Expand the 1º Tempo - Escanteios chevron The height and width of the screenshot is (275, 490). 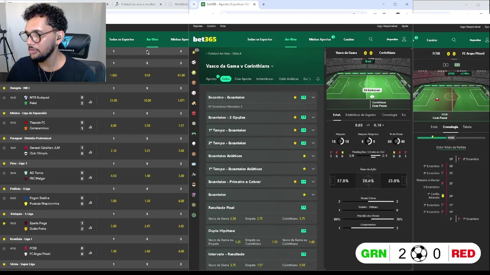click(313, 130)
